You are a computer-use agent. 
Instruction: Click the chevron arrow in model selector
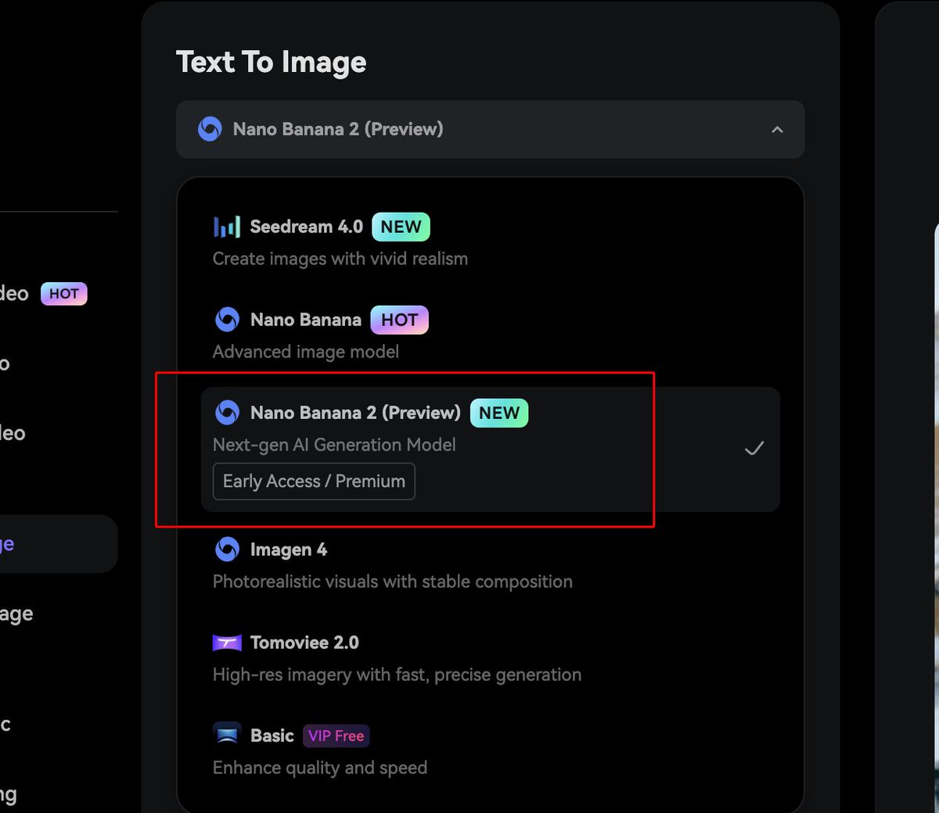pyautogui.click(x=777, y=130)
